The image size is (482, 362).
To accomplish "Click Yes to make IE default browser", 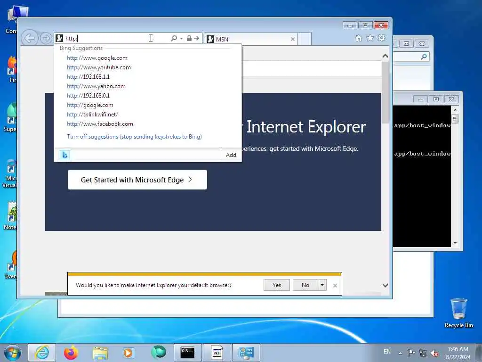I will [277, 285].
